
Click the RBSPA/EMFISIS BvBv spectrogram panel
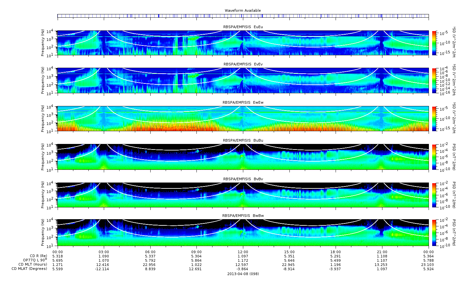[x=243, y=195]
